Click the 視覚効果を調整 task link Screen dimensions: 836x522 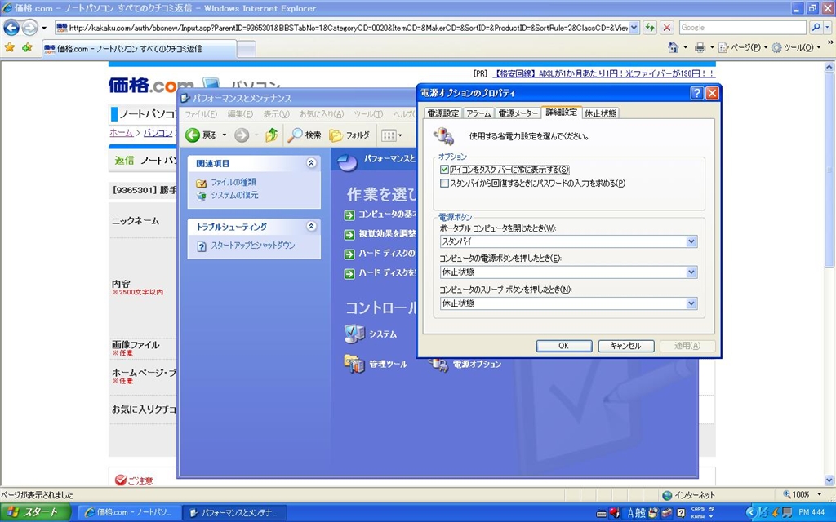coord(387,234)
